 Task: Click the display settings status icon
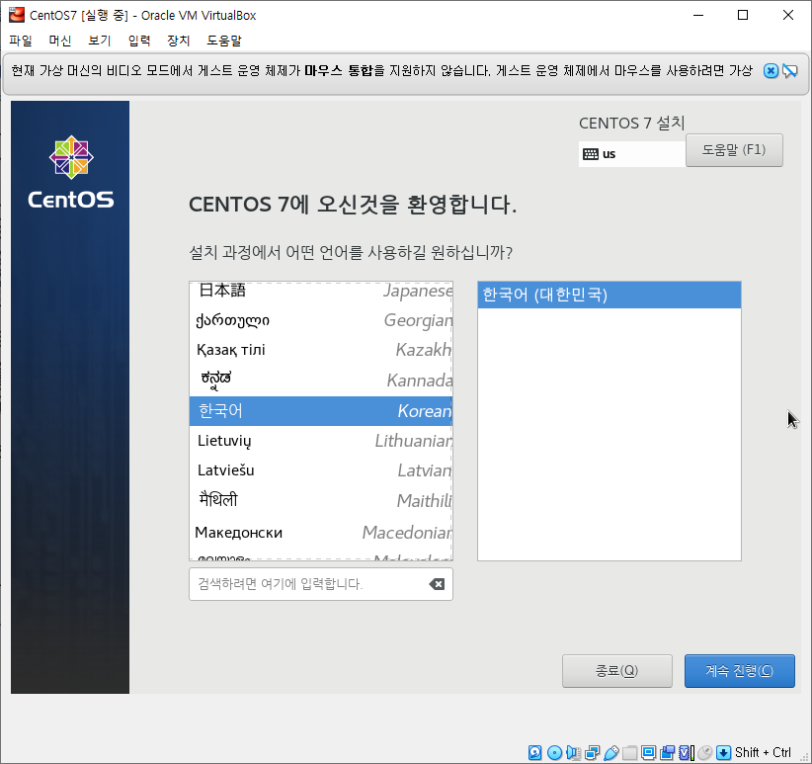click(648, 752)
